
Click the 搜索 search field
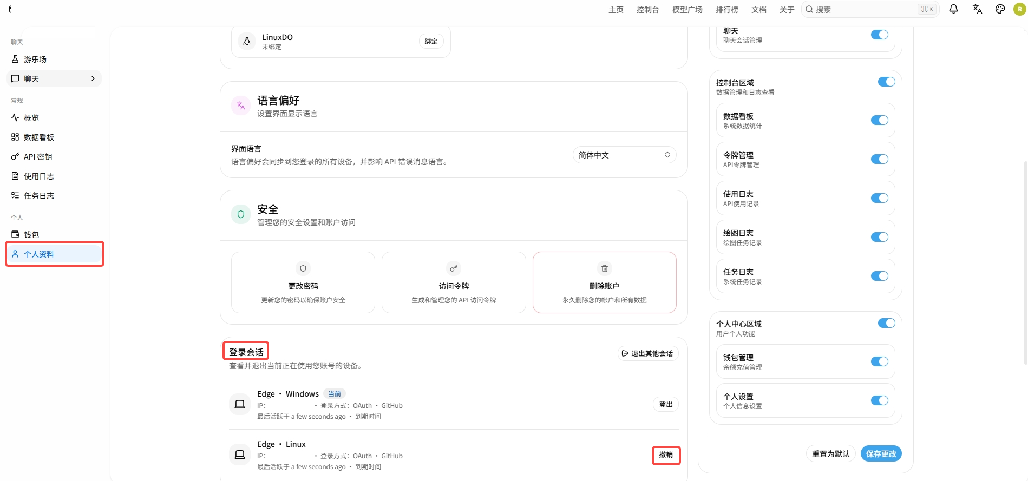(x=870, y=9)
